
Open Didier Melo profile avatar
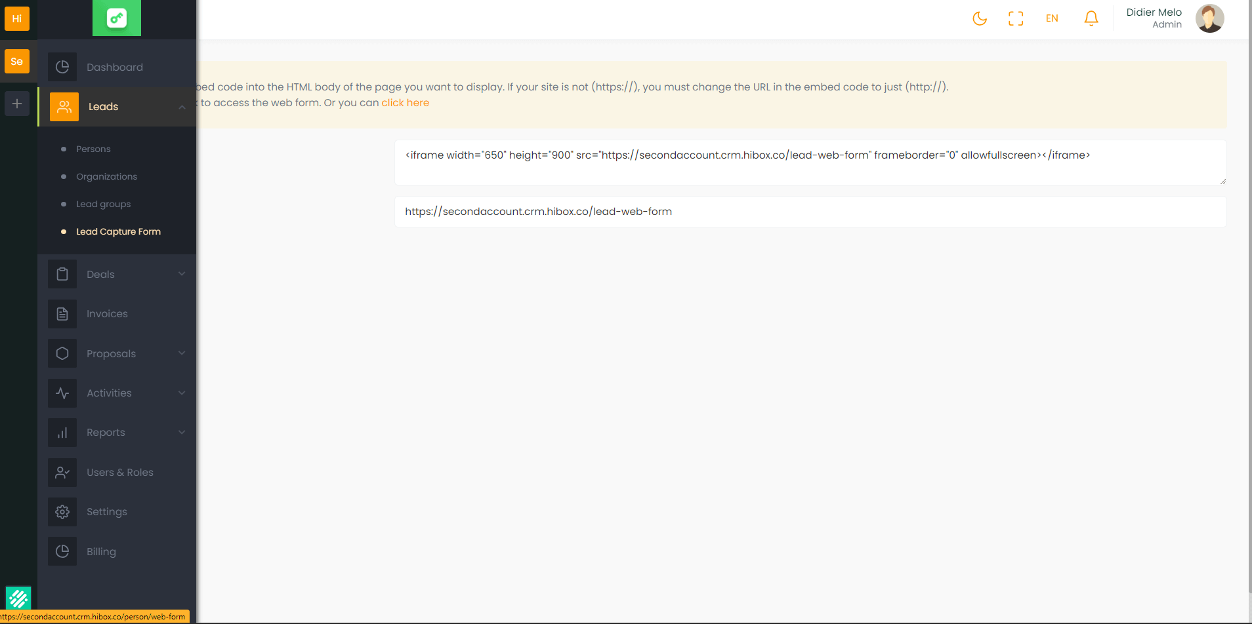click(1209, 18)
